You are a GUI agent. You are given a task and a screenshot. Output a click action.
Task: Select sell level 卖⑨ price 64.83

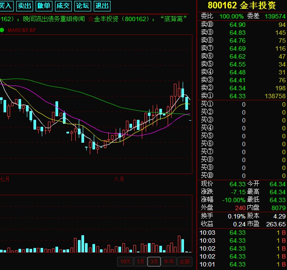pyautogui.click(x=237, y=33)
